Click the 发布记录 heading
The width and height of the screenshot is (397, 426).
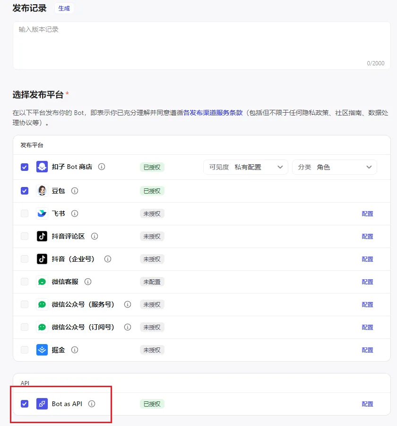pyautogui.click(x=29, y=8)
